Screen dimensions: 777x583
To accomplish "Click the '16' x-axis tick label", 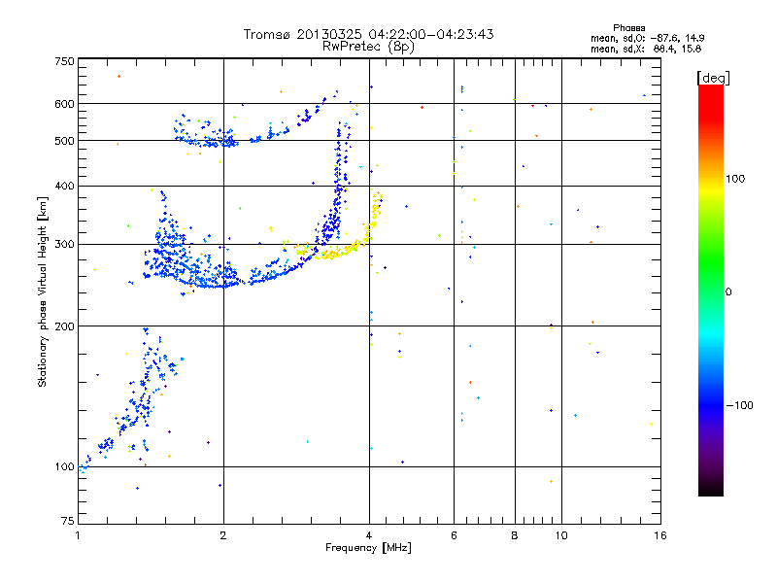I will (660, 535).
